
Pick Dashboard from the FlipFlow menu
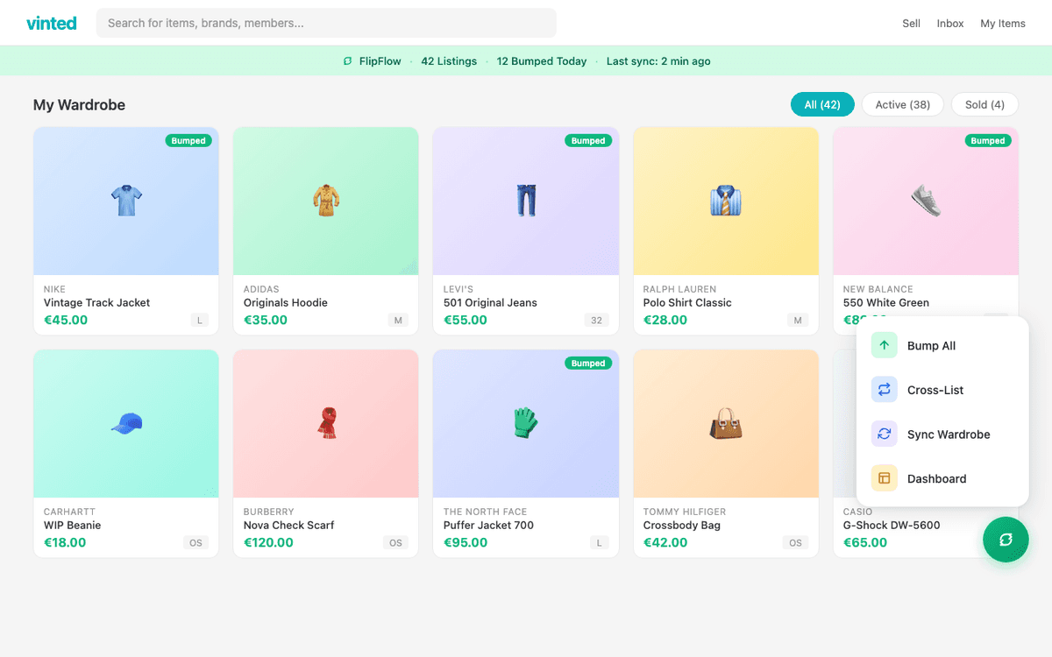(x=936, y=478)
